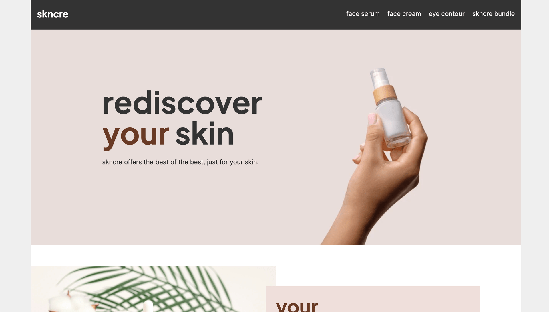The height and width of the screenshot is (312, 549).
Task: Click the palm leaf photo
Action: (153, 289)
